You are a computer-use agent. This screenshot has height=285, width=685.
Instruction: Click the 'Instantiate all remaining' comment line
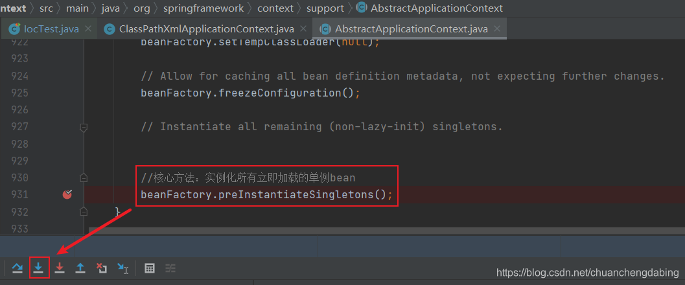[321, 127]
